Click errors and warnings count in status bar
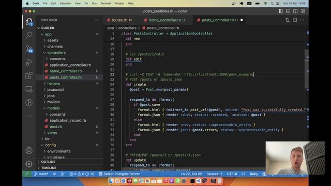 (x=82, y=174)
